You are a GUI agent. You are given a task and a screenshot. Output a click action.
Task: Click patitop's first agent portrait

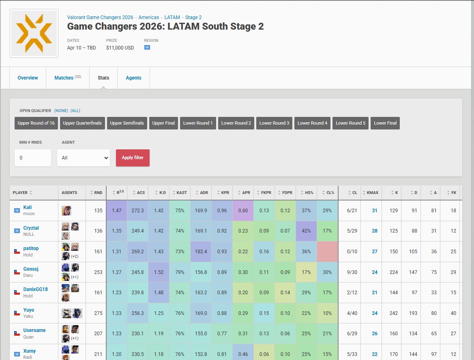(66, 247)
